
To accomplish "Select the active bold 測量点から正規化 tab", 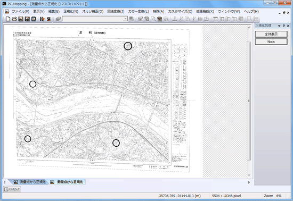I will (x=68, y=182).
